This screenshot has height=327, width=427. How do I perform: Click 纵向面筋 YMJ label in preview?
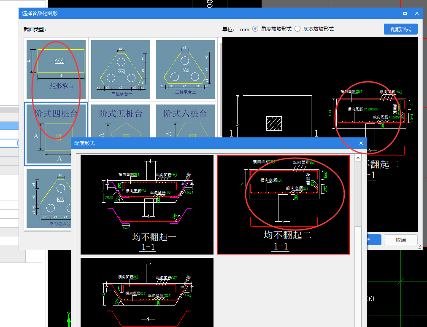click(391, 92)
